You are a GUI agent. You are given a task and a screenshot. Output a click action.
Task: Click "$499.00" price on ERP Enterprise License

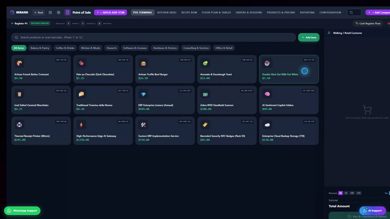[x=144, y=109]
